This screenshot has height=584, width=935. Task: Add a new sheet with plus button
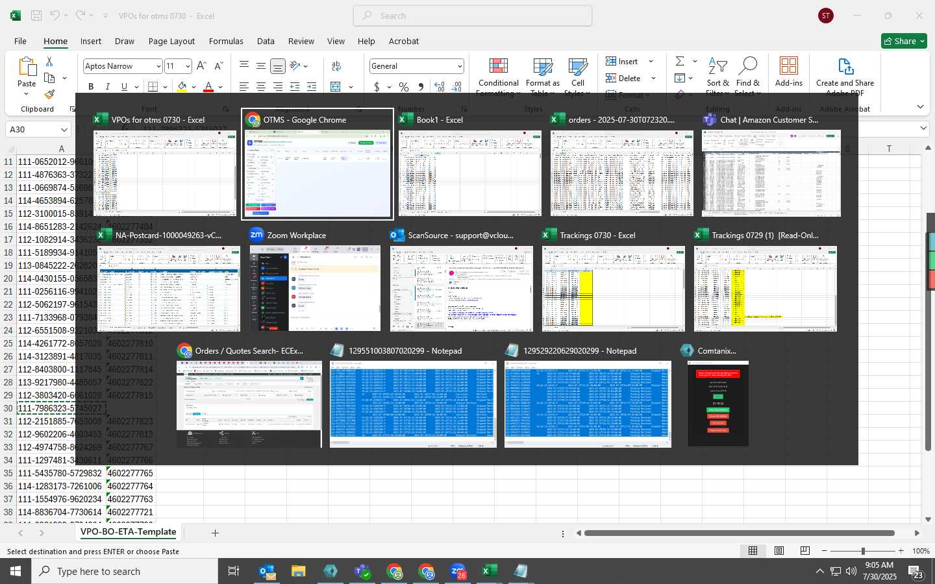pyautogui.click(x=215, y=533)
